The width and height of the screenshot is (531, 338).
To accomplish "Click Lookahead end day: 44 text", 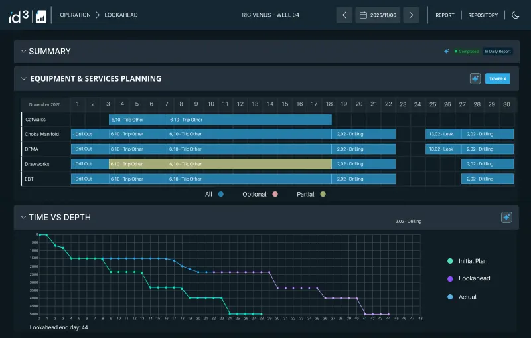I will 58,327.
